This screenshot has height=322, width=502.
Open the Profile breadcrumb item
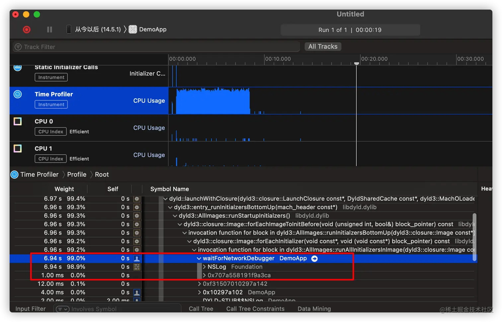77,175
